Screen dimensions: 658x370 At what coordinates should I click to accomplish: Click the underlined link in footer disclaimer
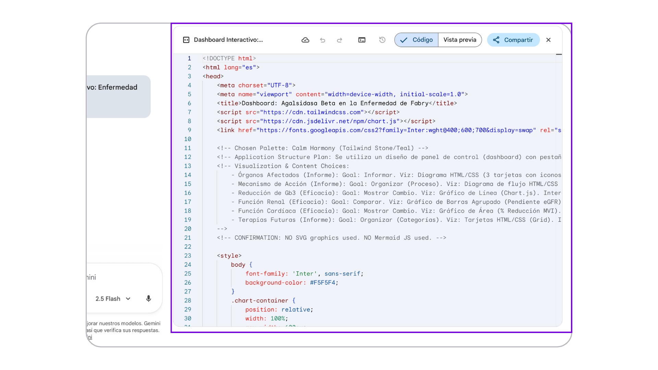click(90, 337)
